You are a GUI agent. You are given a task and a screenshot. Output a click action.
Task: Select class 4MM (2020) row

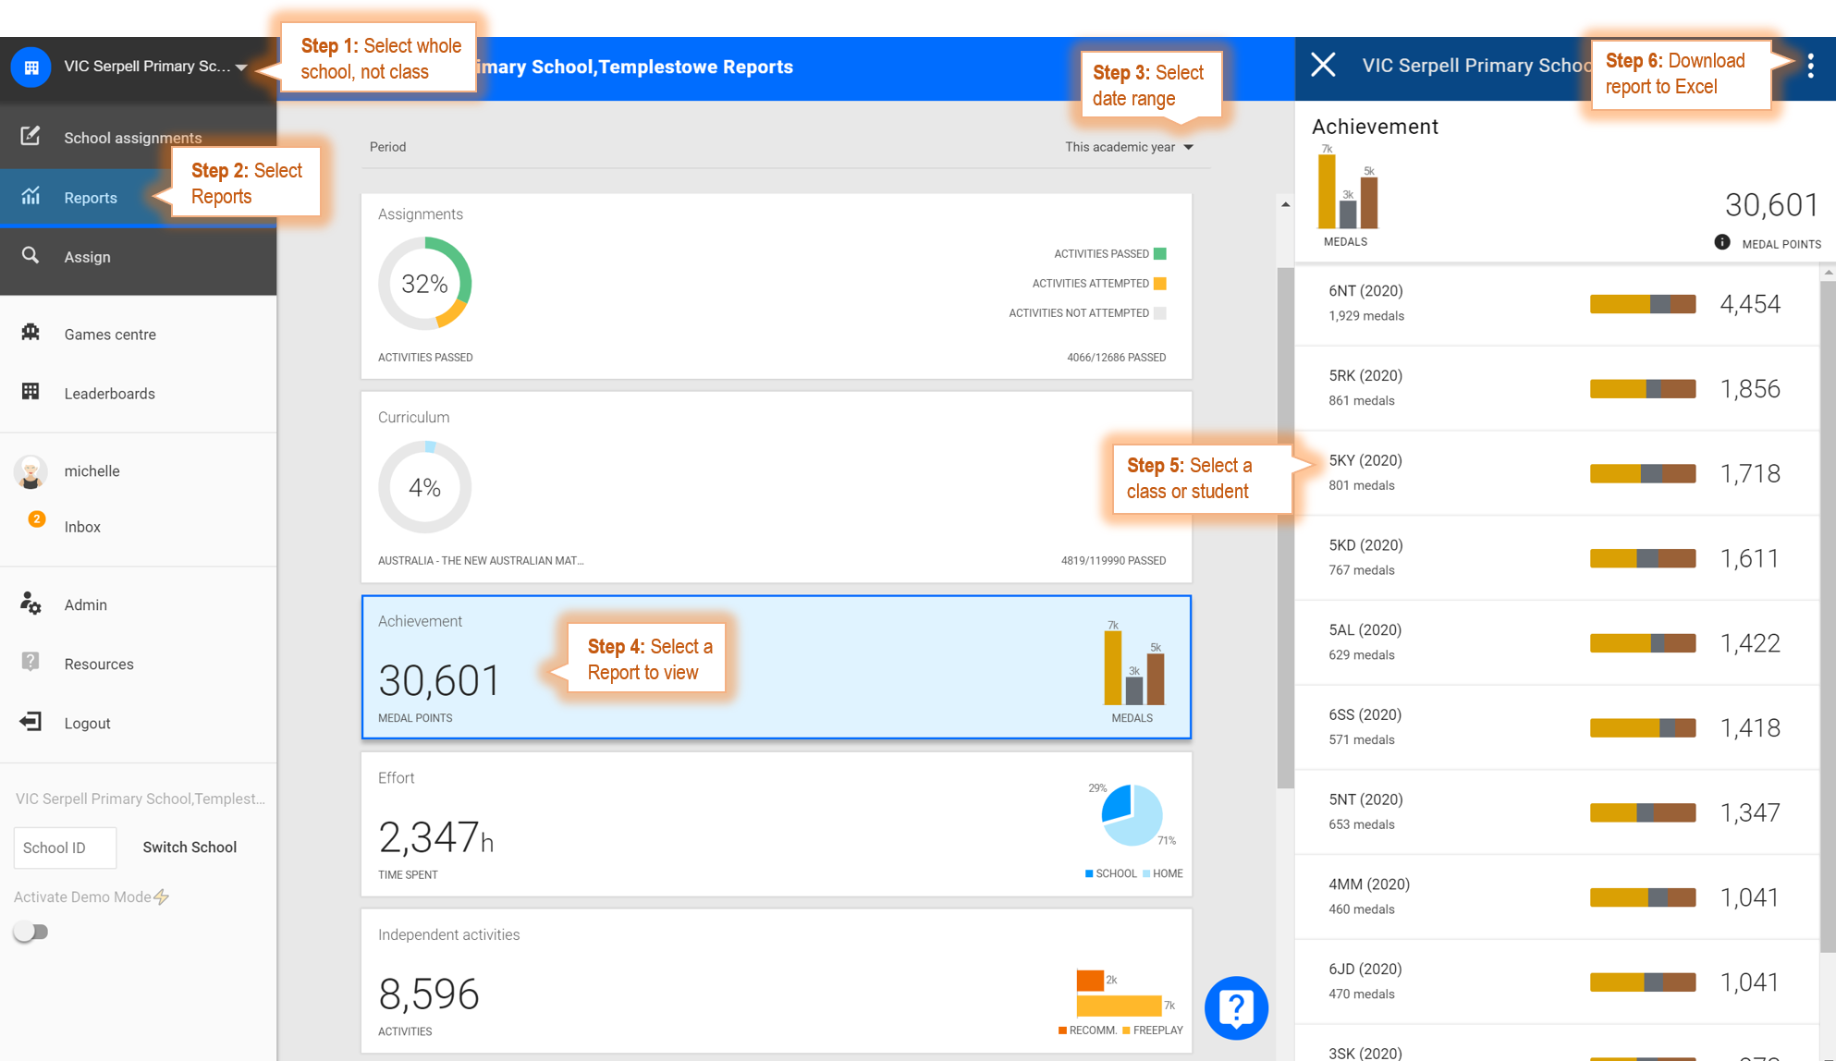(1557, 896)
